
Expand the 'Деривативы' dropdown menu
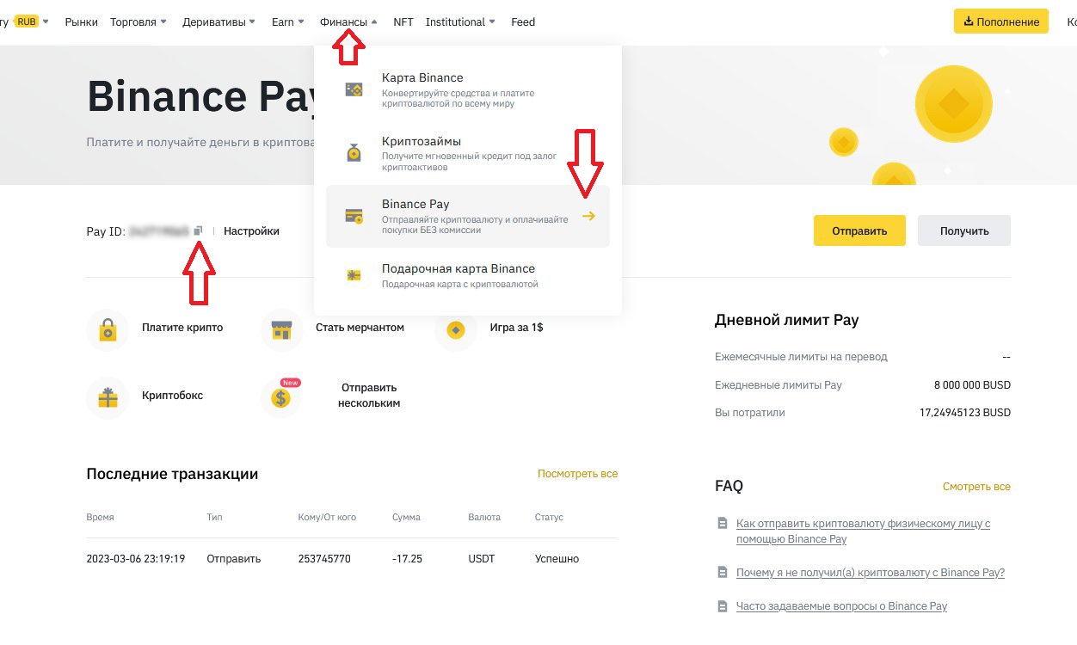[218, 22]
